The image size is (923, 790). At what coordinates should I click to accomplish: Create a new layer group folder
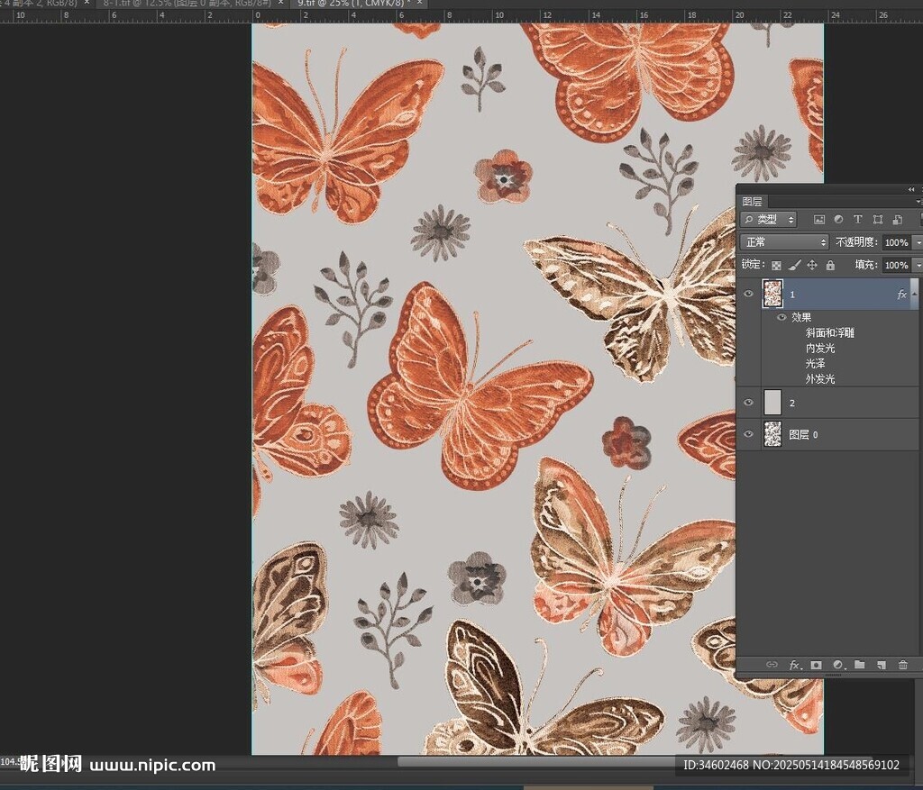(x=860, y=665)
